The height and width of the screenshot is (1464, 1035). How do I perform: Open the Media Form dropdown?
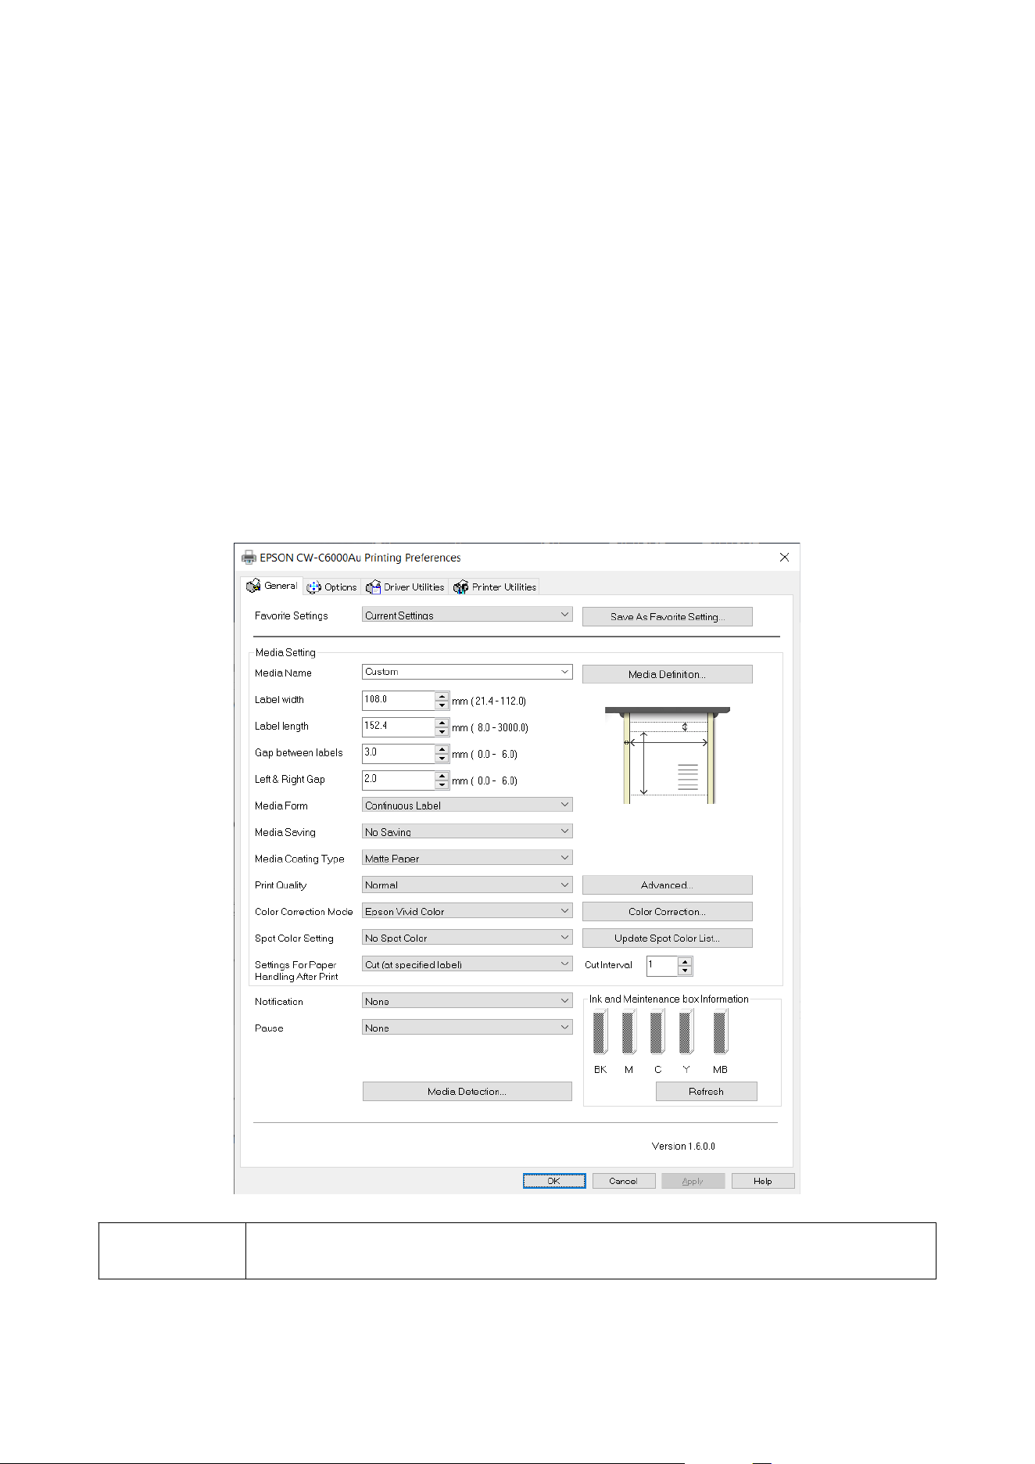click(467, 805)
